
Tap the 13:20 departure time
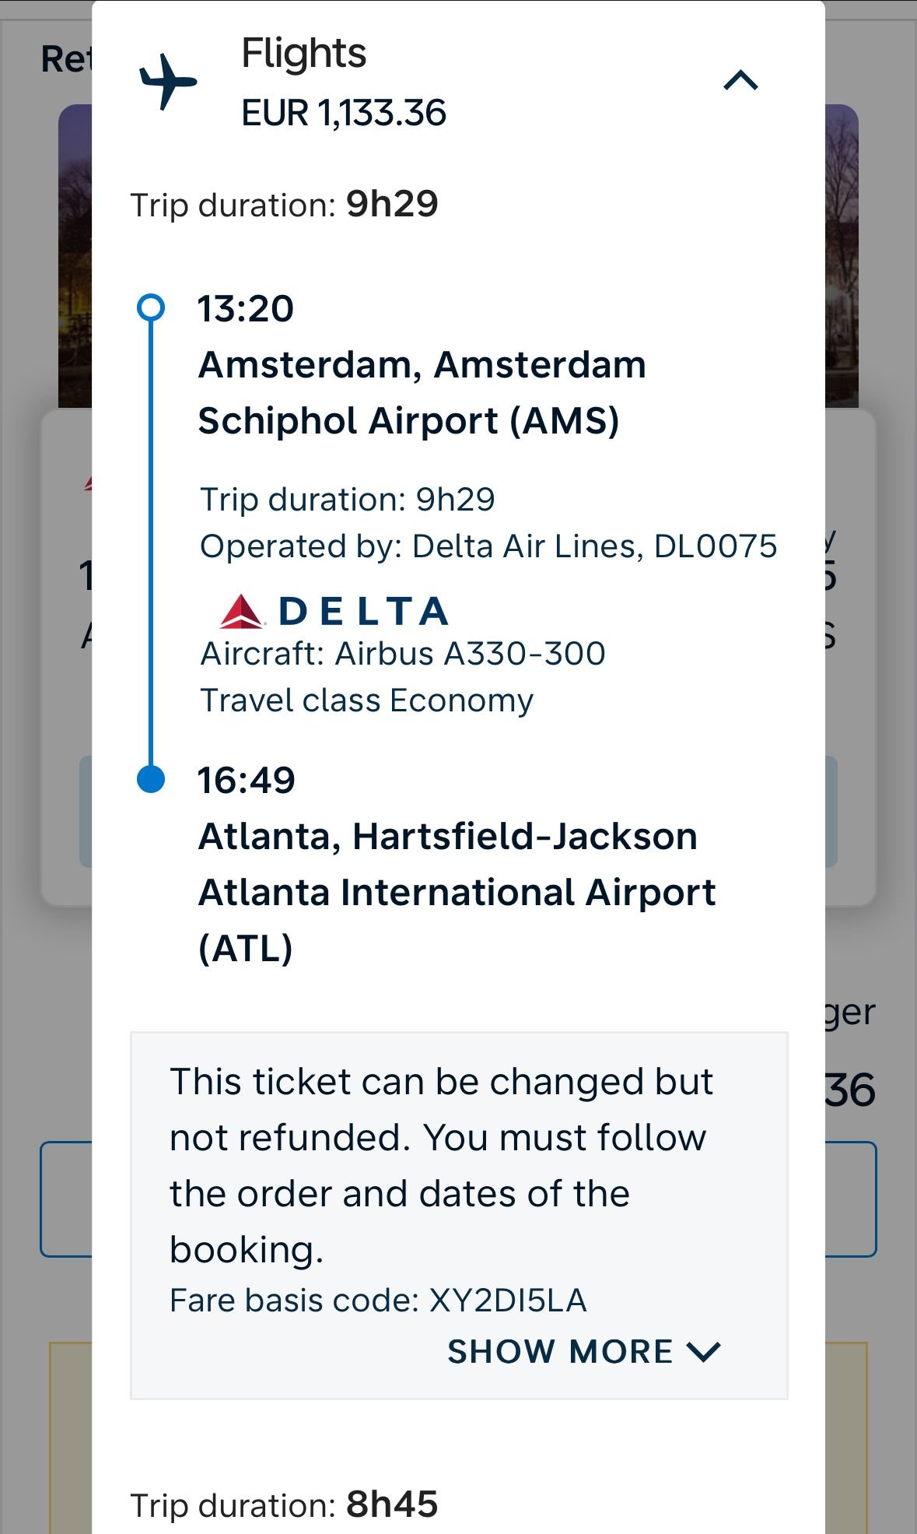point(246,309)
